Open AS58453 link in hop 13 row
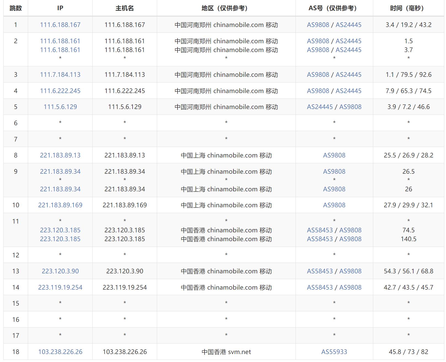The height and width of the screenshot is (362, 446). pyautogui.click(x=320, y=271)
